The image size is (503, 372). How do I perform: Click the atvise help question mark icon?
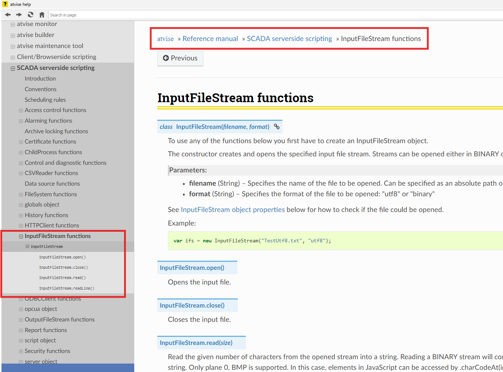(5, 4)
